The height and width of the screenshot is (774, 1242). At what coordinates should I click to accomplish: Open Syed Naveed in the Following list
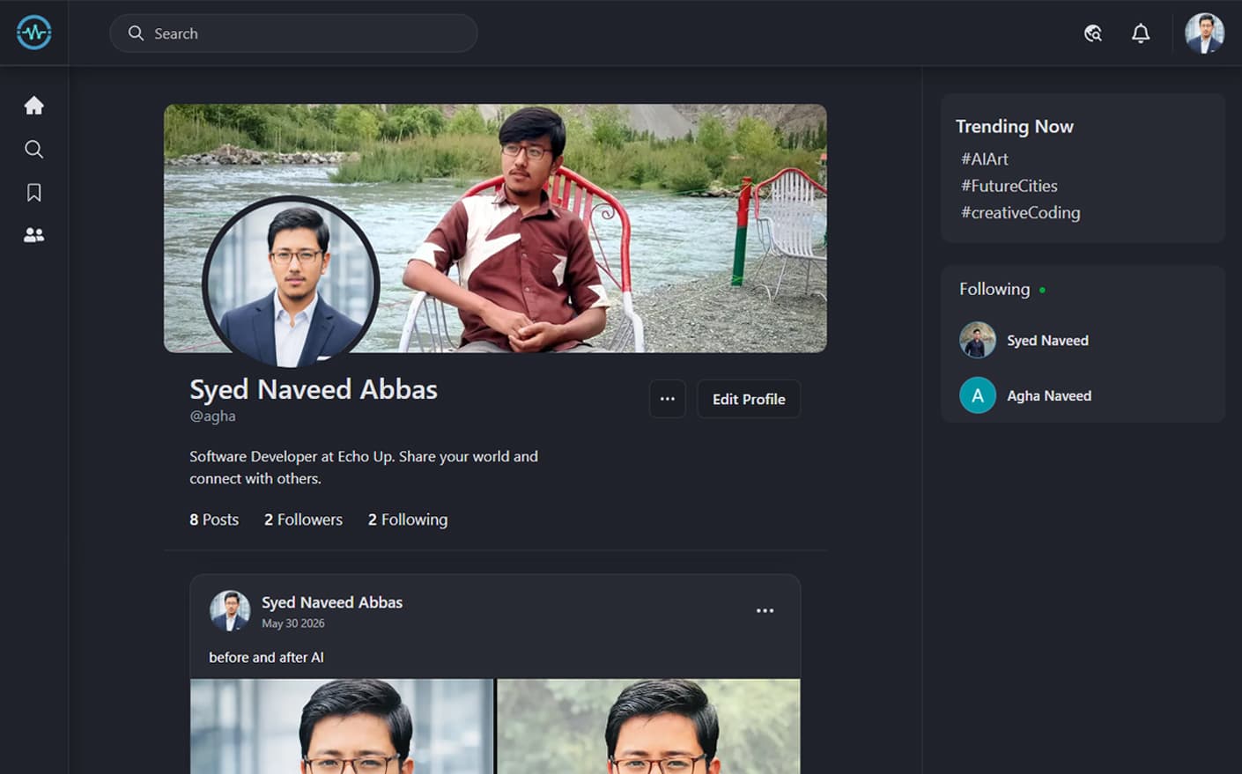click(1047, 341)
